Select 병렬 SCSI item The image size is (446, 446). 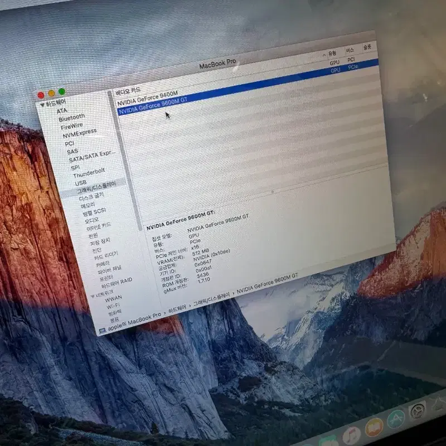94,212
